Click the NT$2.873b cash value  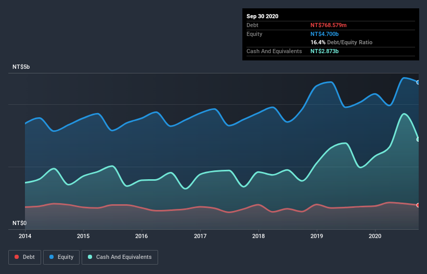click(325, 51)
